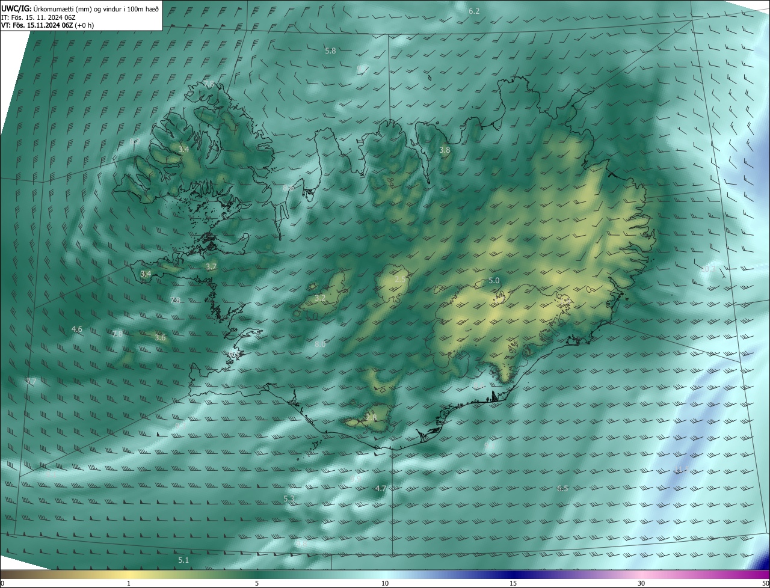Click the 3.6 value label on the map
The image size is (770, 588).
(x=160, y=338)
